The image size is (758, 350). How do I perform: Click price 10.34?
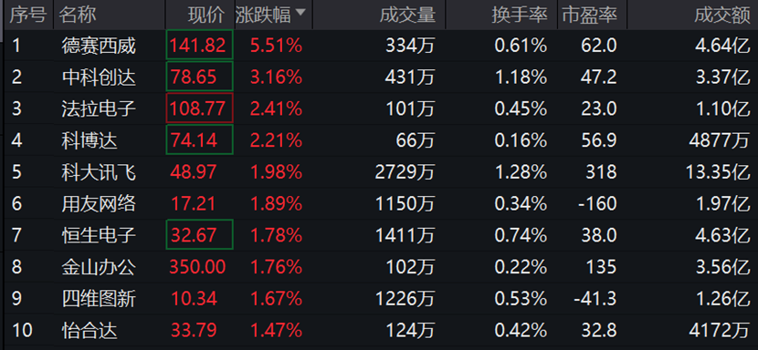tap(194, 299)
